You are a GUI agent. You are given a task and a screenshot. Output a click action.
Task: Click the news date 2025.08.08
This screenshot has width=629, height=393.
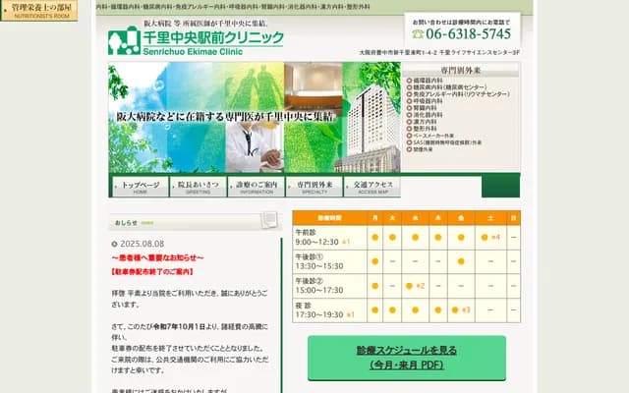[x=142, y=244]
